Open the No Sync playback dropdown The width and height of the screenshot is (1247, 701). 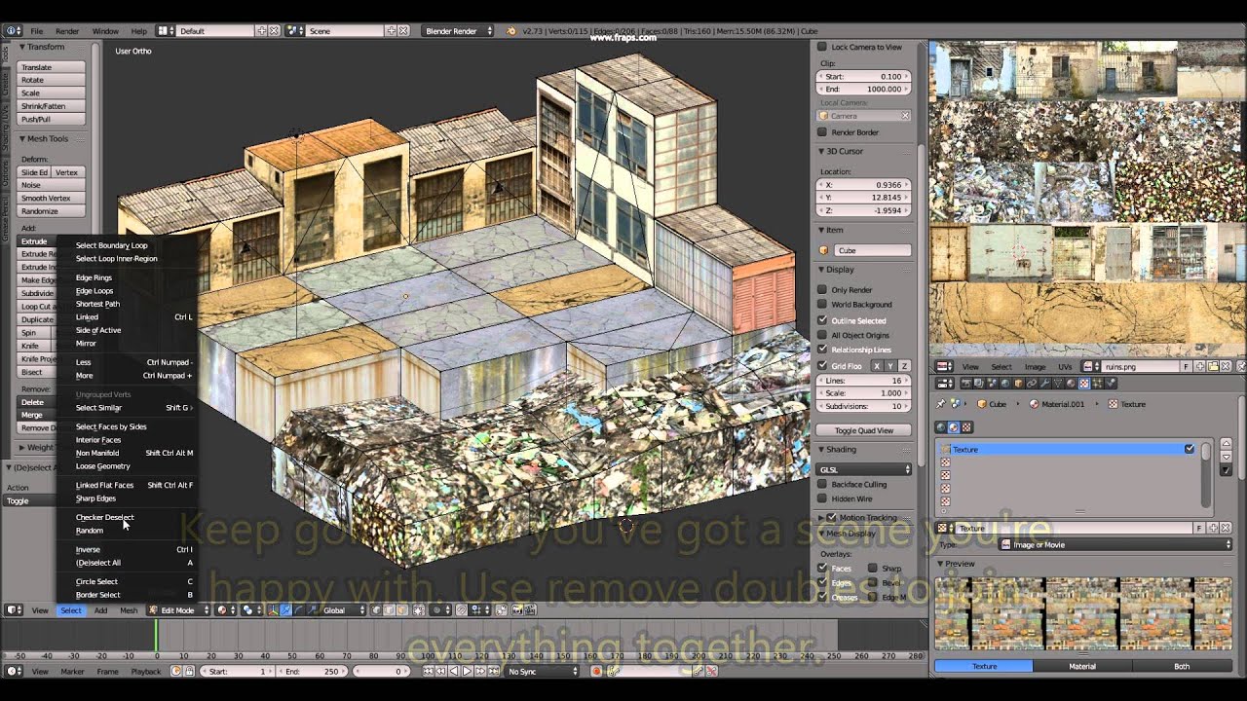(x=540, y=672)
